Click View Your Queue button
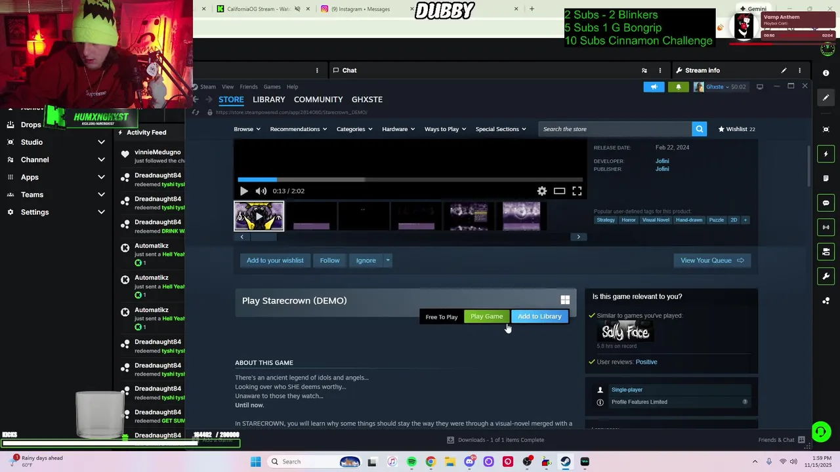This screenshot has width=840, height=472. click(712, 260)
